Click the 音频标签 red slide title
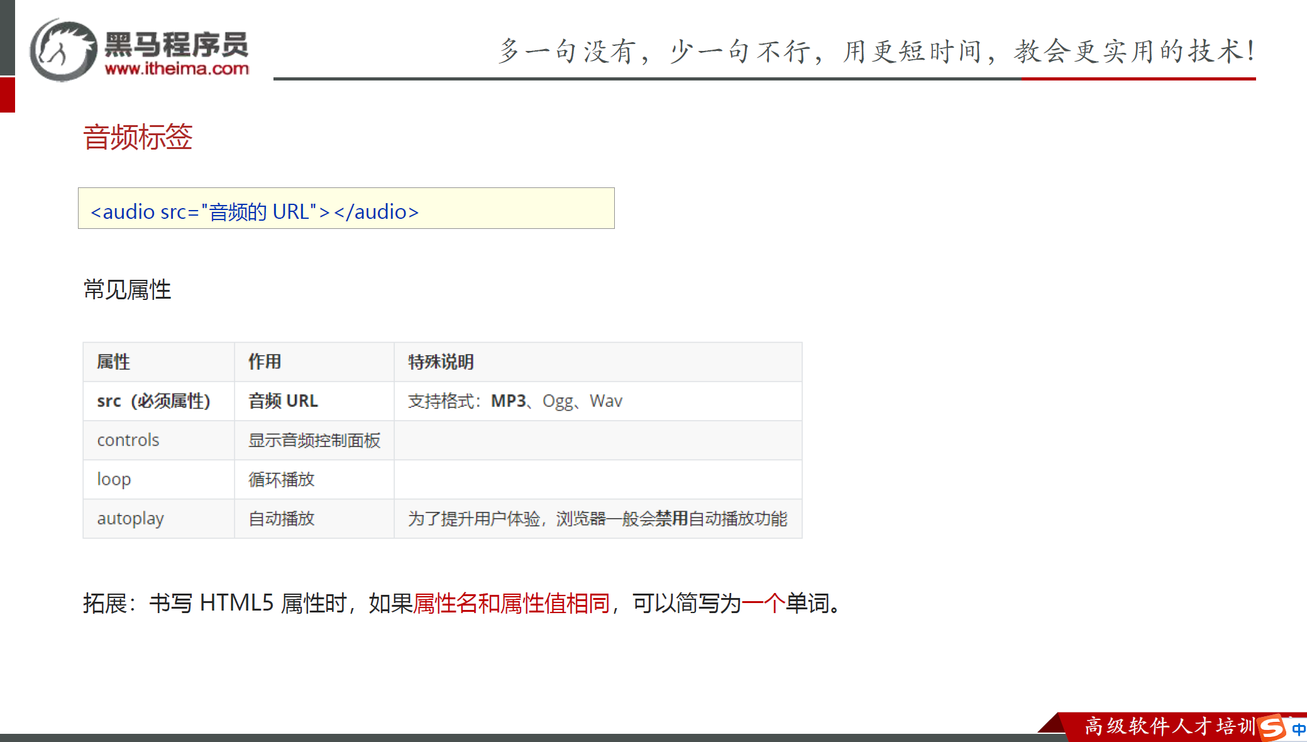This screenshot has width=1307, height=742. click(x=138, y=137)
